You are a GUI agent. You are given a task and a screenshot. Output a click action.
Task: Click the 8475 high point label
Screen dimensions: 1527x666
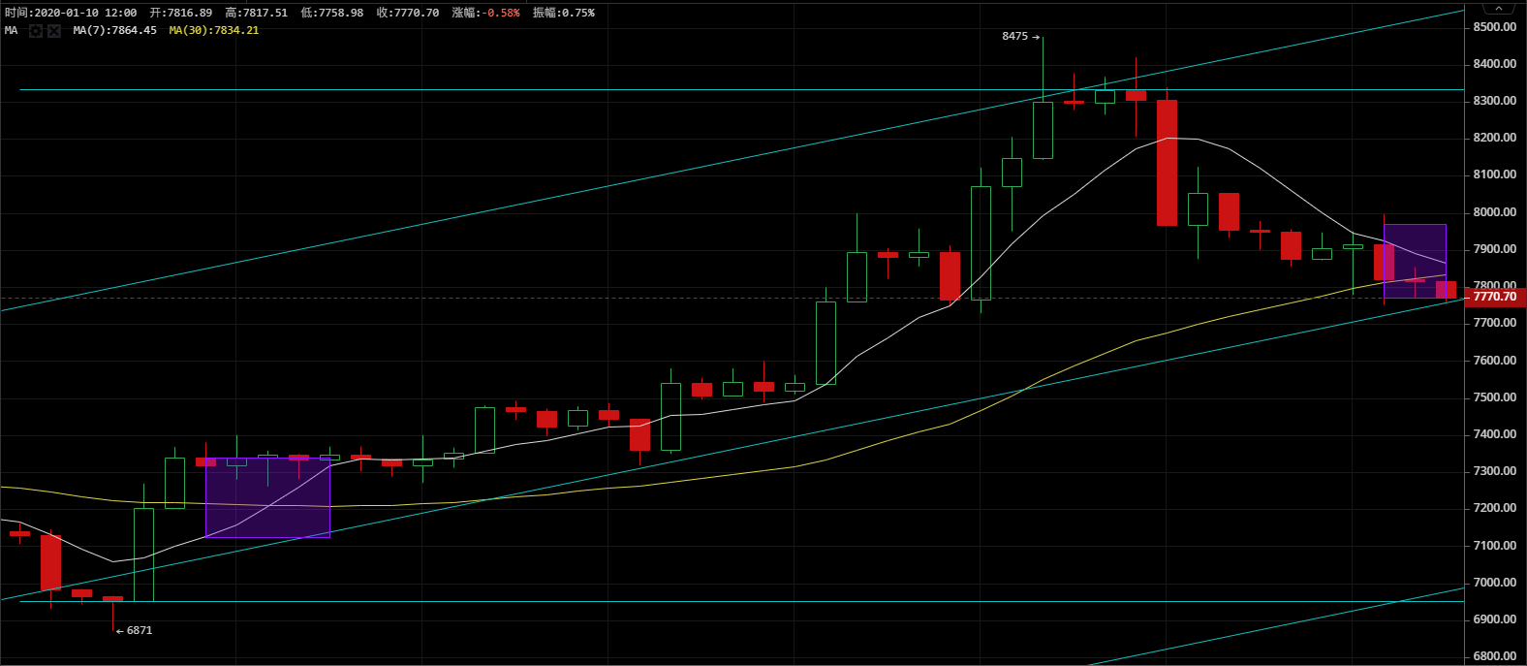pyautogui.click(x=1014, y=37)
